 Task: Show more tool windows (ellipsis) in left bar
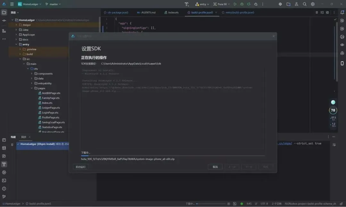(4, 39)
